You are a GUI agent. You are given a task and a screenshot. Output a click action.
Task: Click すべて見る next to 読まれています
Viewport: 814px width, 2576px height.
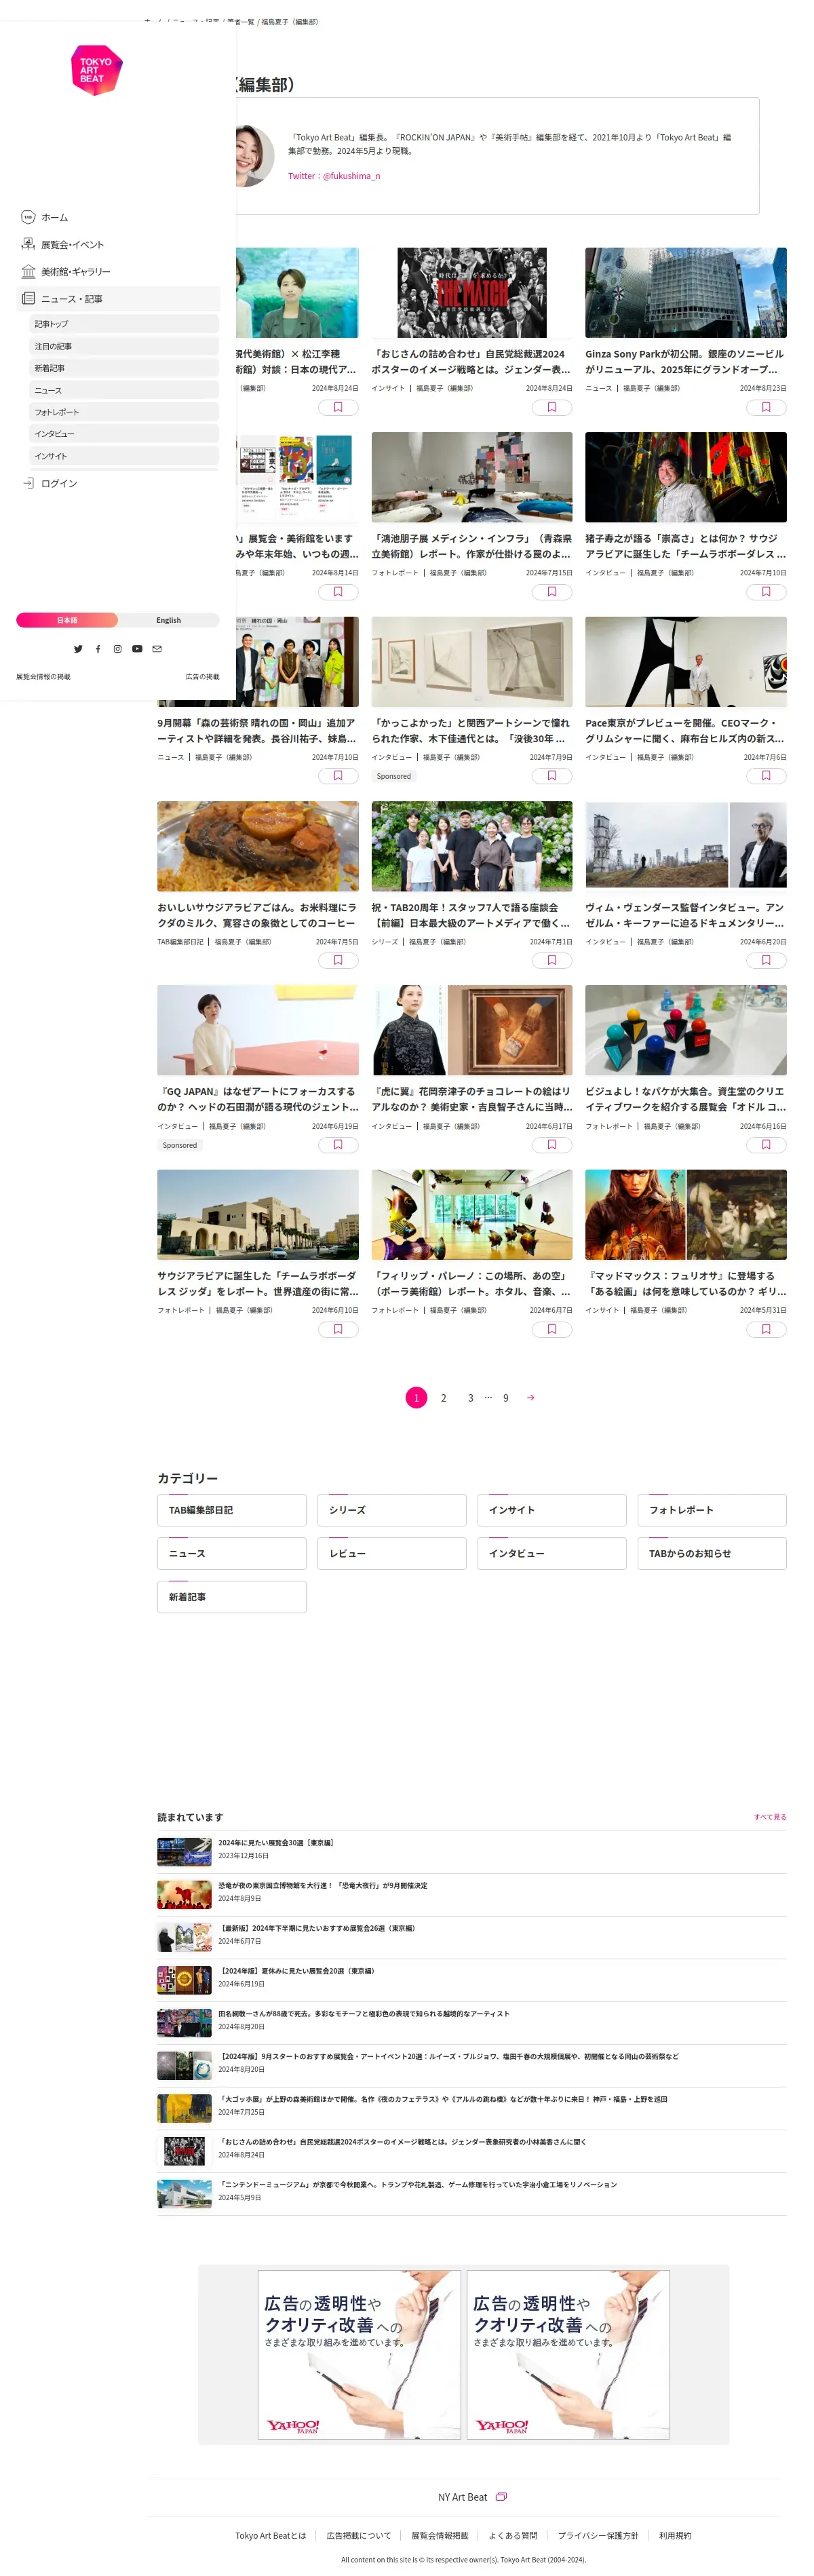coord(769,1817)
